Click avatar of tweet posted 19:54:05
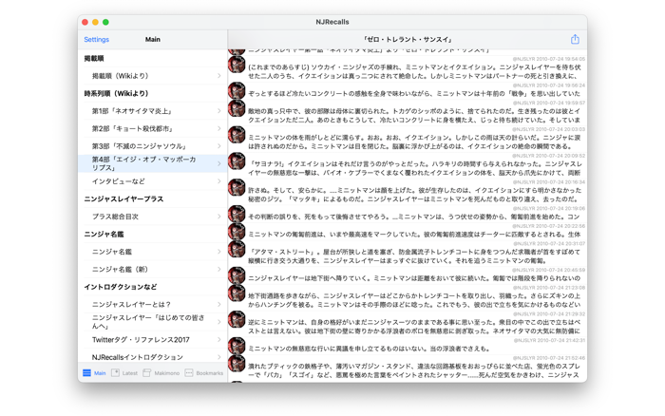The height and width of the screenshot is (416, 665). 237,65
